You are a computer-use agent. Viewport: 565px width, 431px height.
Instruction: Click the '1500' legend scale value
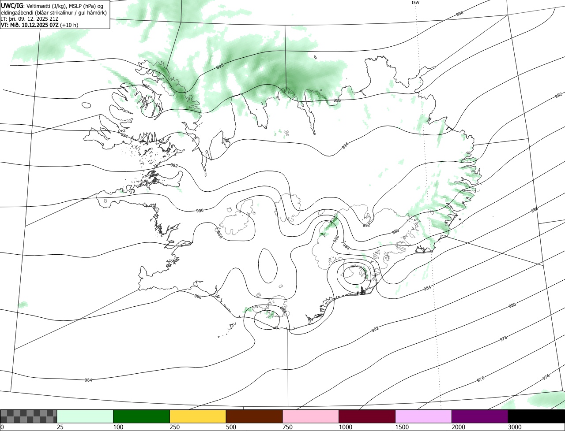(402, 427)
